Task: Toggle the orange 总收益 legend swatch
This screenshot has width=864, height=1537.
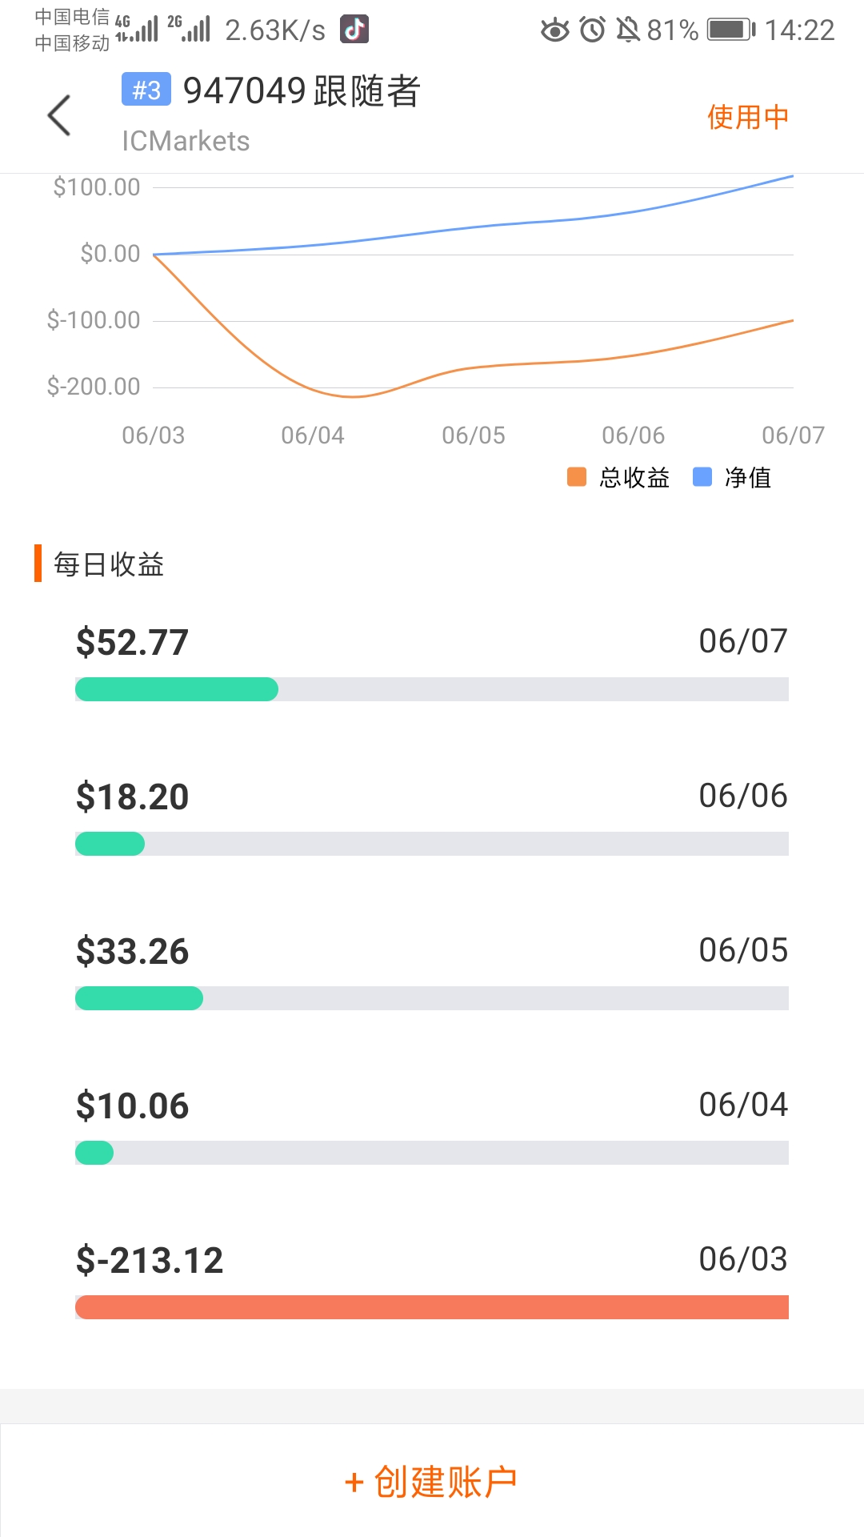Action: click(x=577, y=477)
